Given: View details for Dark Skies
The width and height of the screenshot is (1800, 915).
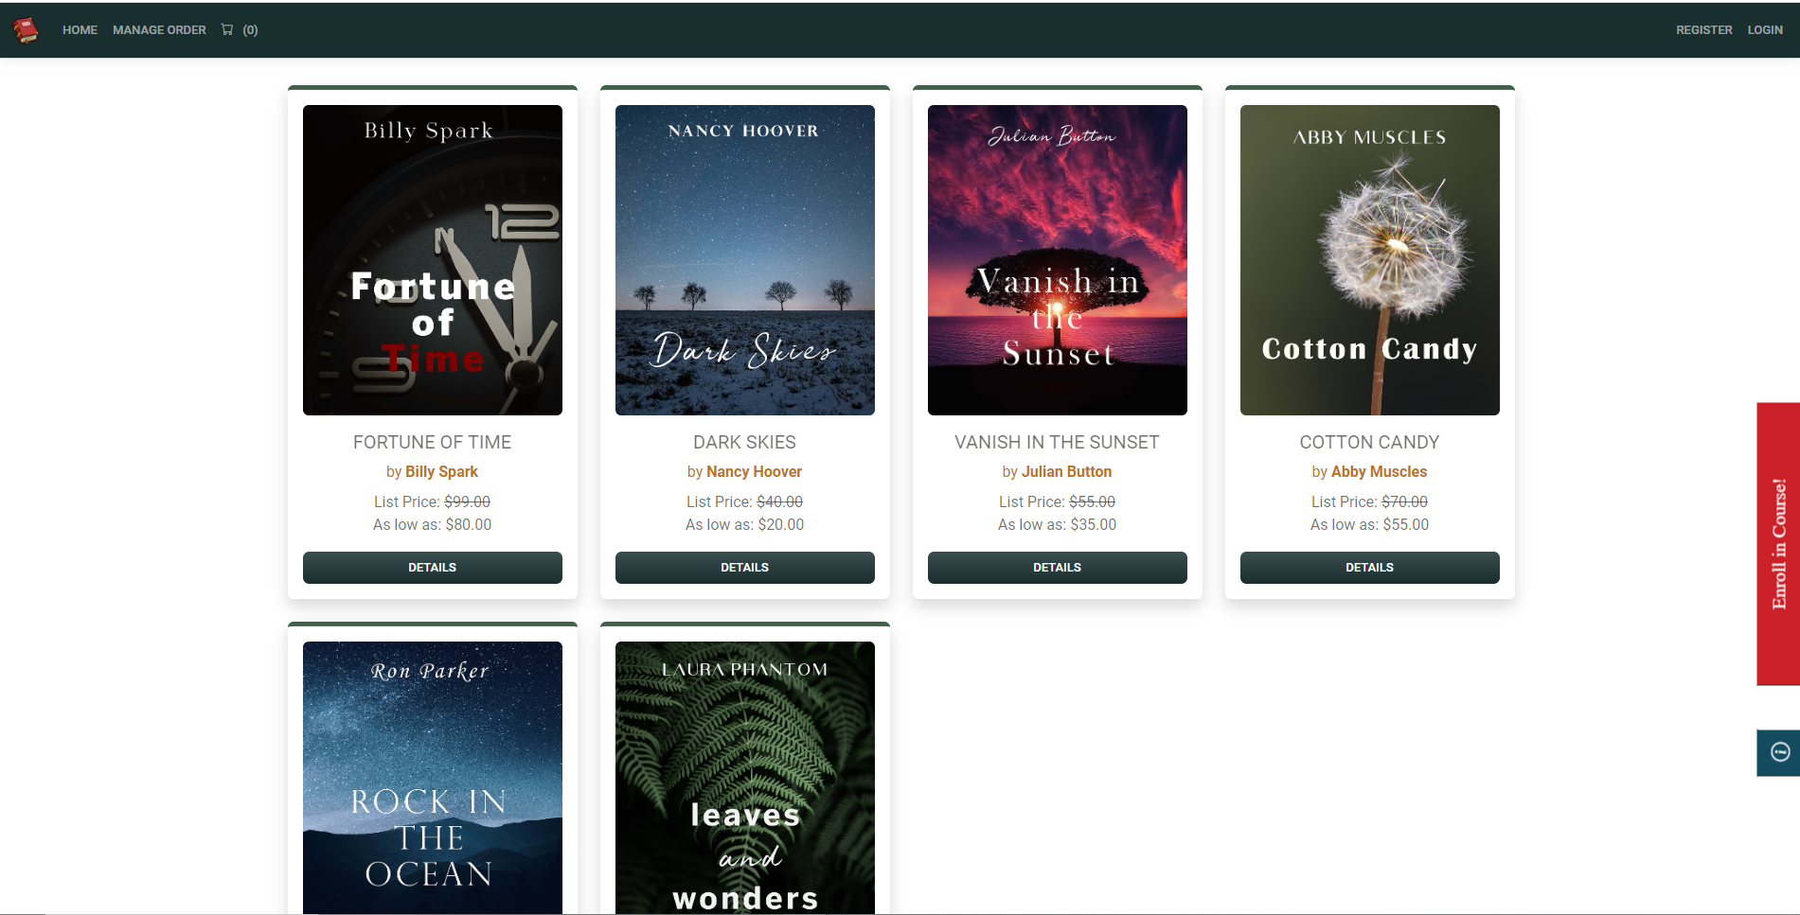Looking at the screenshot, I should (744, 568).
